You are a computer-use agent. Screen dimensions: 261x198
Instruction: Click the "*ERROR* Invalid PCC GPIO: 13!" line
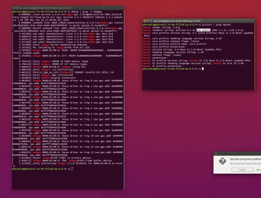pyautogui.click(x=63, y=72)
